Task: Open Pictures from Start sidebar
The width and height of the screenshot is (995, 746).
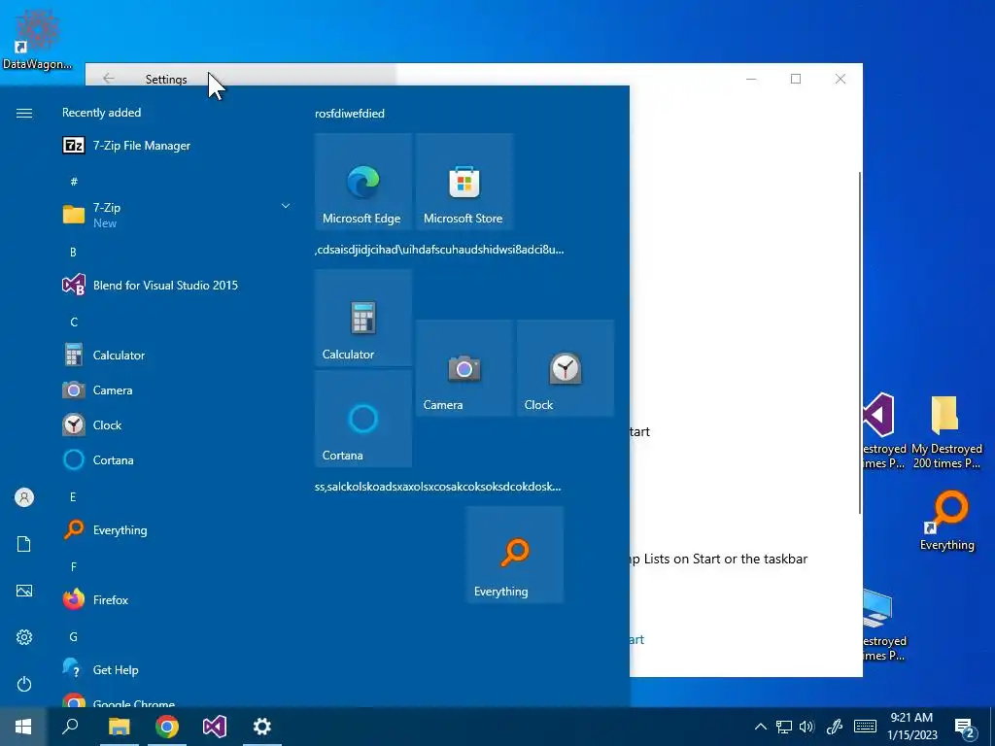Action: point(24,591)
